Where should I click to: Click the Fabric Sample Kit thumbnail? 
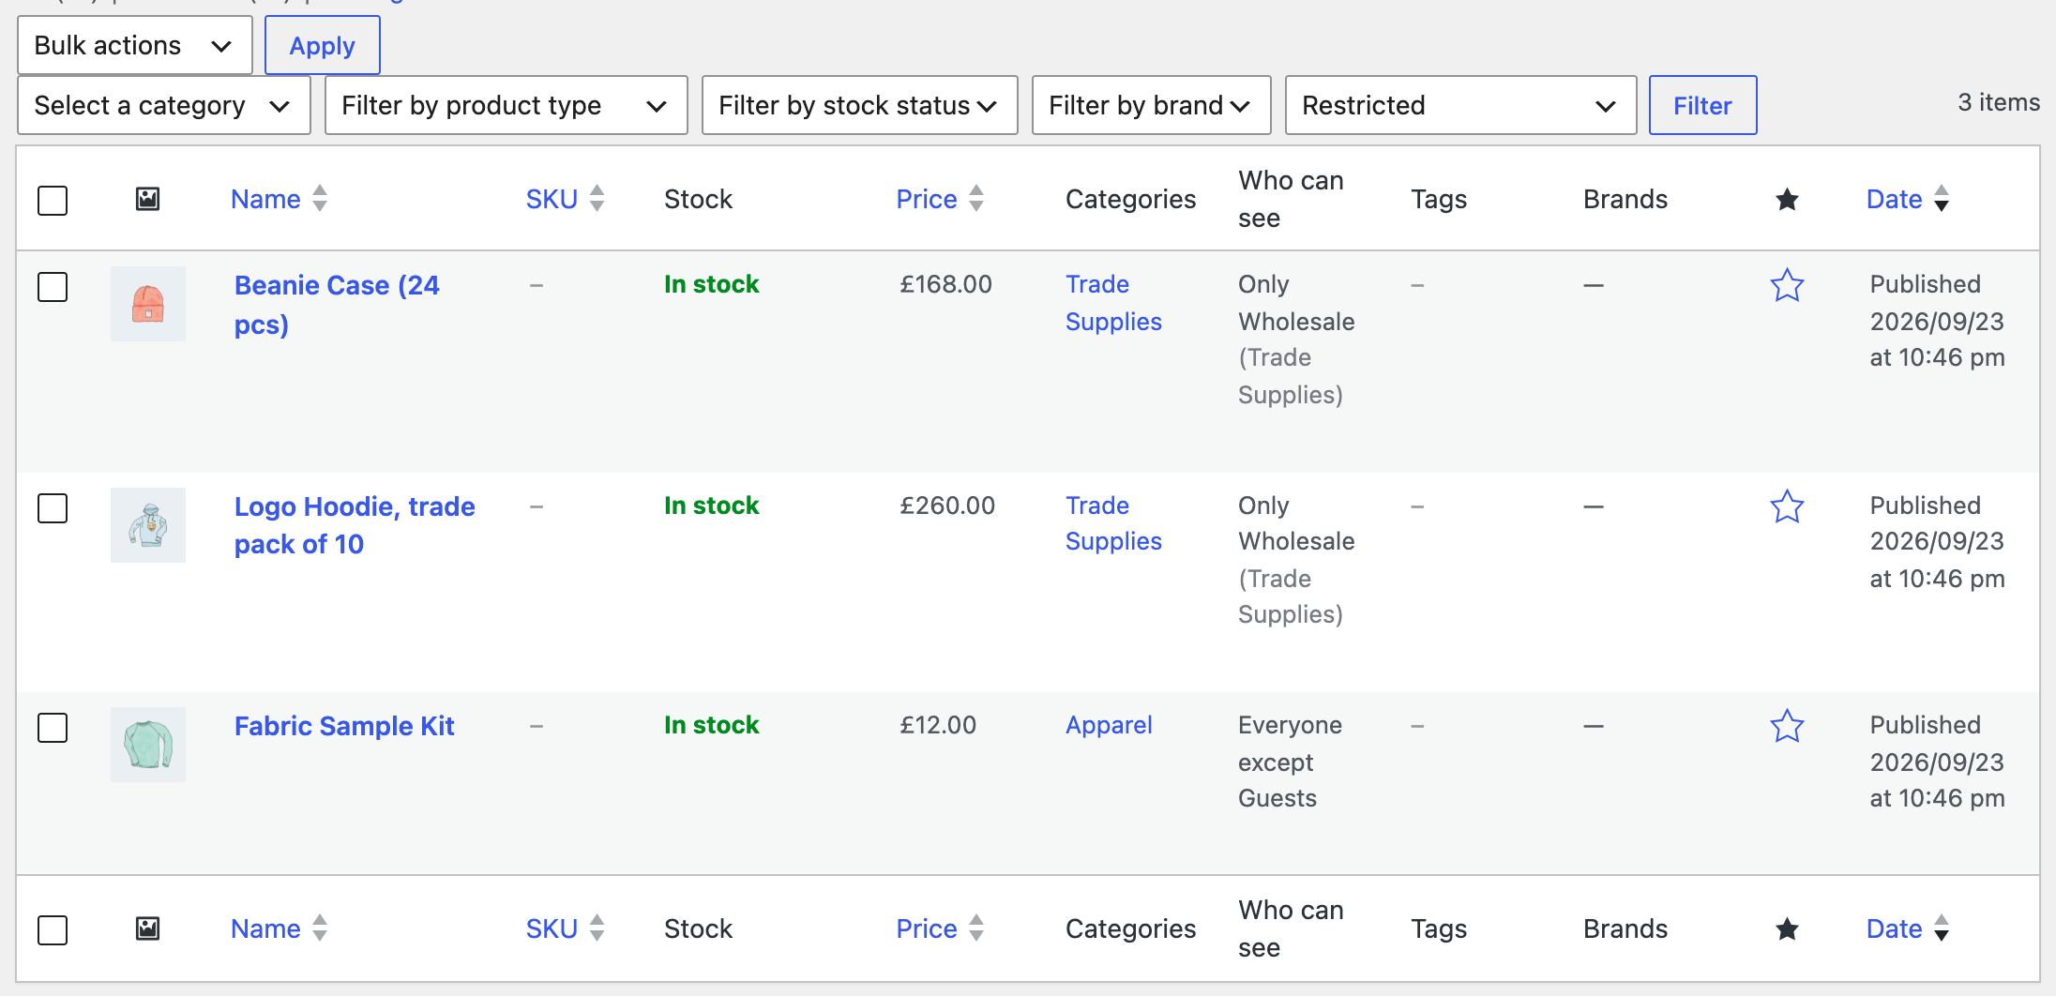pyautogui.click(x=148, y=745)
